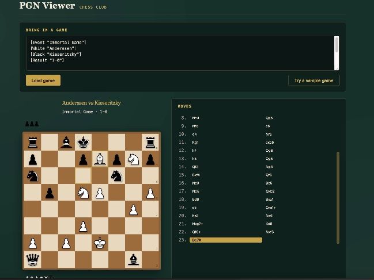The height and width of the screenshot is (280, 374).
Task: Select white's move 21 Nxg7+
Action: [x=226, y=224]
